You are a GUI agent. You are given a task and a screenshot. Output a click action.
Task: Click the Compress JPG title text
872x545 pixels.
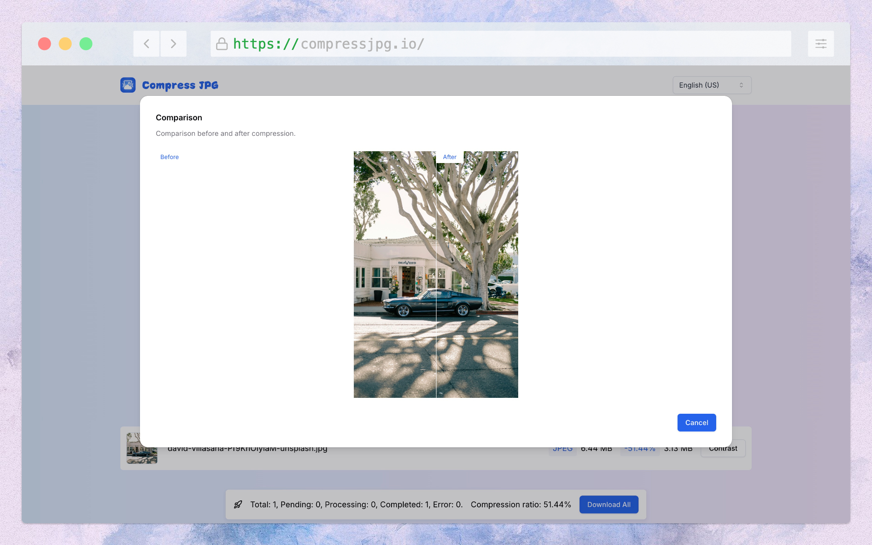[180, 85]
